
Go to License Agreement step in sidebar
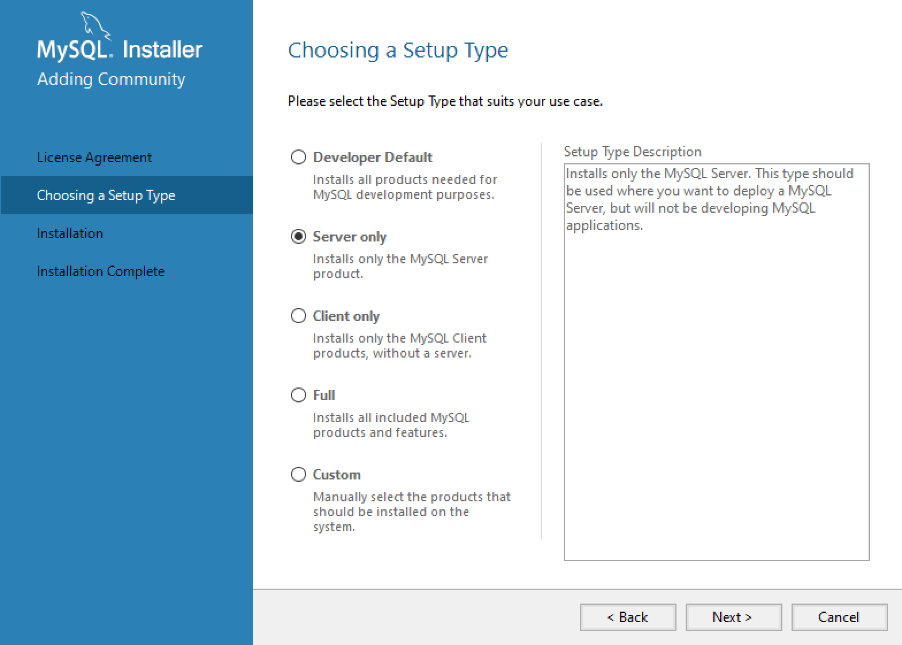pyautogui.click(x=94, y=158)
